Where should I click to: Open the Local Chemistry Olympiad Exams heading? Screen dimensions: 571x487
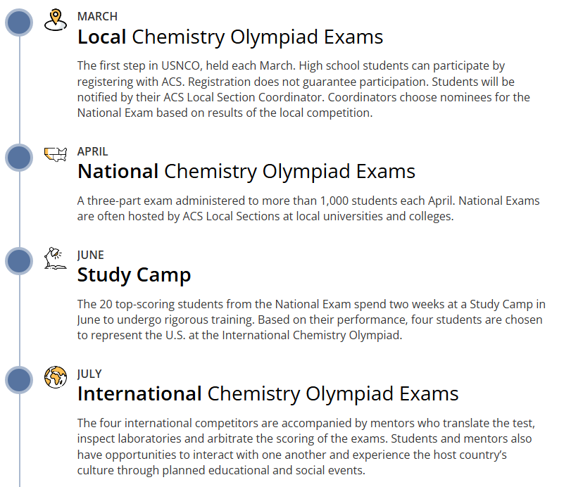[x=230, y=37]
